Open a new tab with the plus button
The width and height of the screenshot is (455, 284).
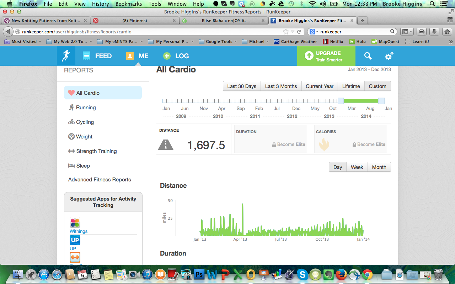point(362,20)
